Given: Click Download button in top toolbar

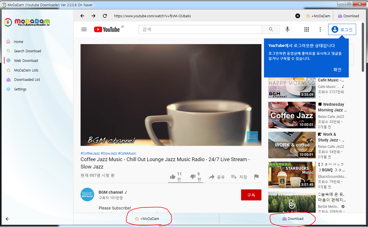Looking at the screenshot, I should click(x=348, y=16).
